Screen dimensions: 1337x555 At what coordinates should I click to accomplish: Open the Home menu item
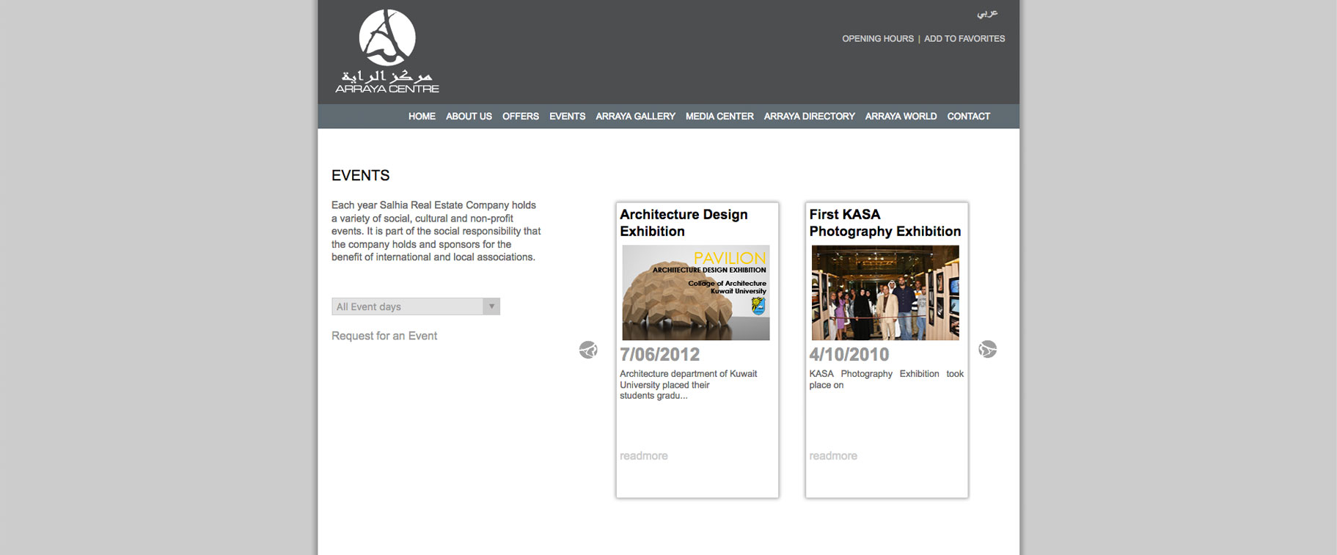[x=422, y=117]
